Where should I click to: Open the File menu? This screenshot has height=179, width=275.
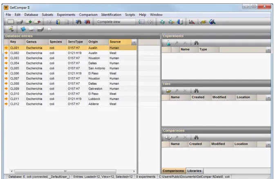point(8,15)
